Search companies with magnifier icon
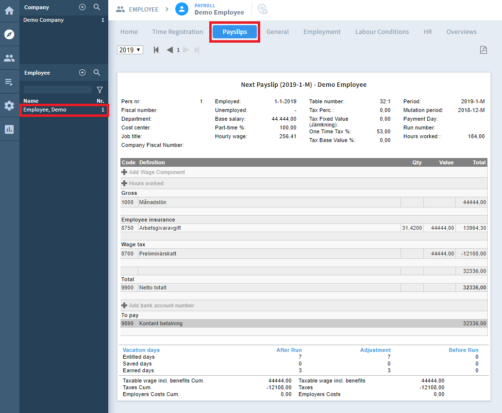This screenshot has width=502, height=413. pos(97,7)
